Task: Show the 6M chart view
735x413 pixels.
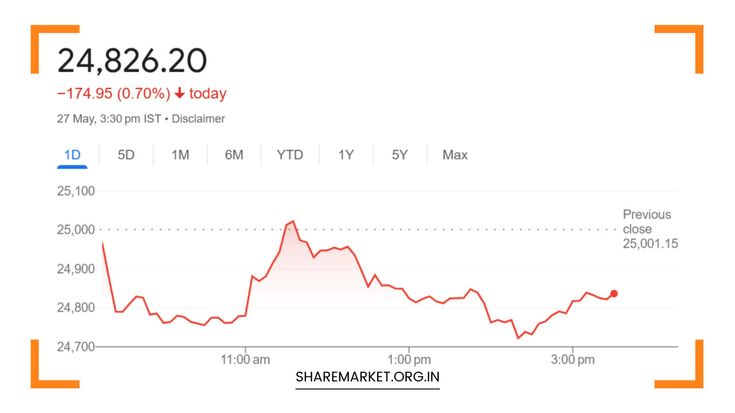Action: pos(234,155)
